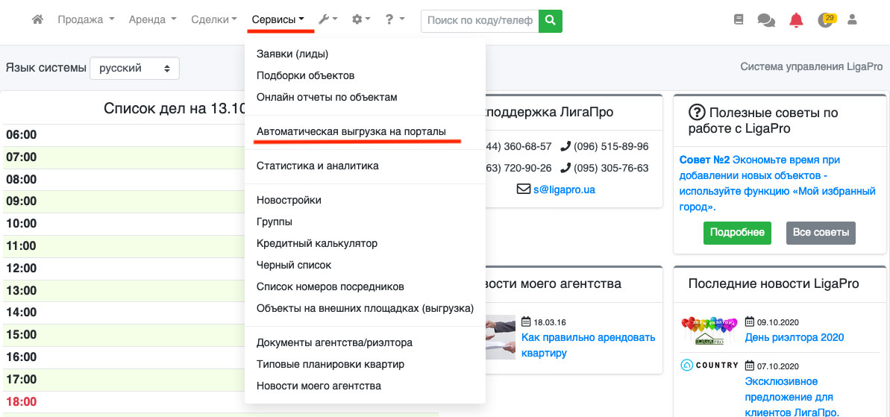Open the system language selector

134,68
